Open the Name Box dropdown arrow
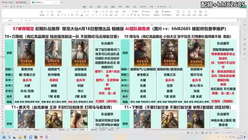The height and width of the screenshot is (140, 248). pyautogui.click(x=19, y=20)
